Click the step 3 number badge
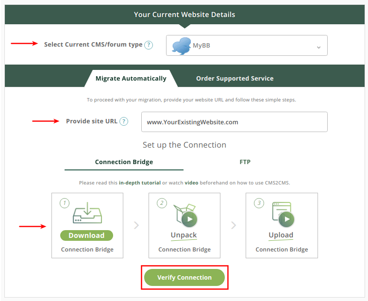 point(259,203)
